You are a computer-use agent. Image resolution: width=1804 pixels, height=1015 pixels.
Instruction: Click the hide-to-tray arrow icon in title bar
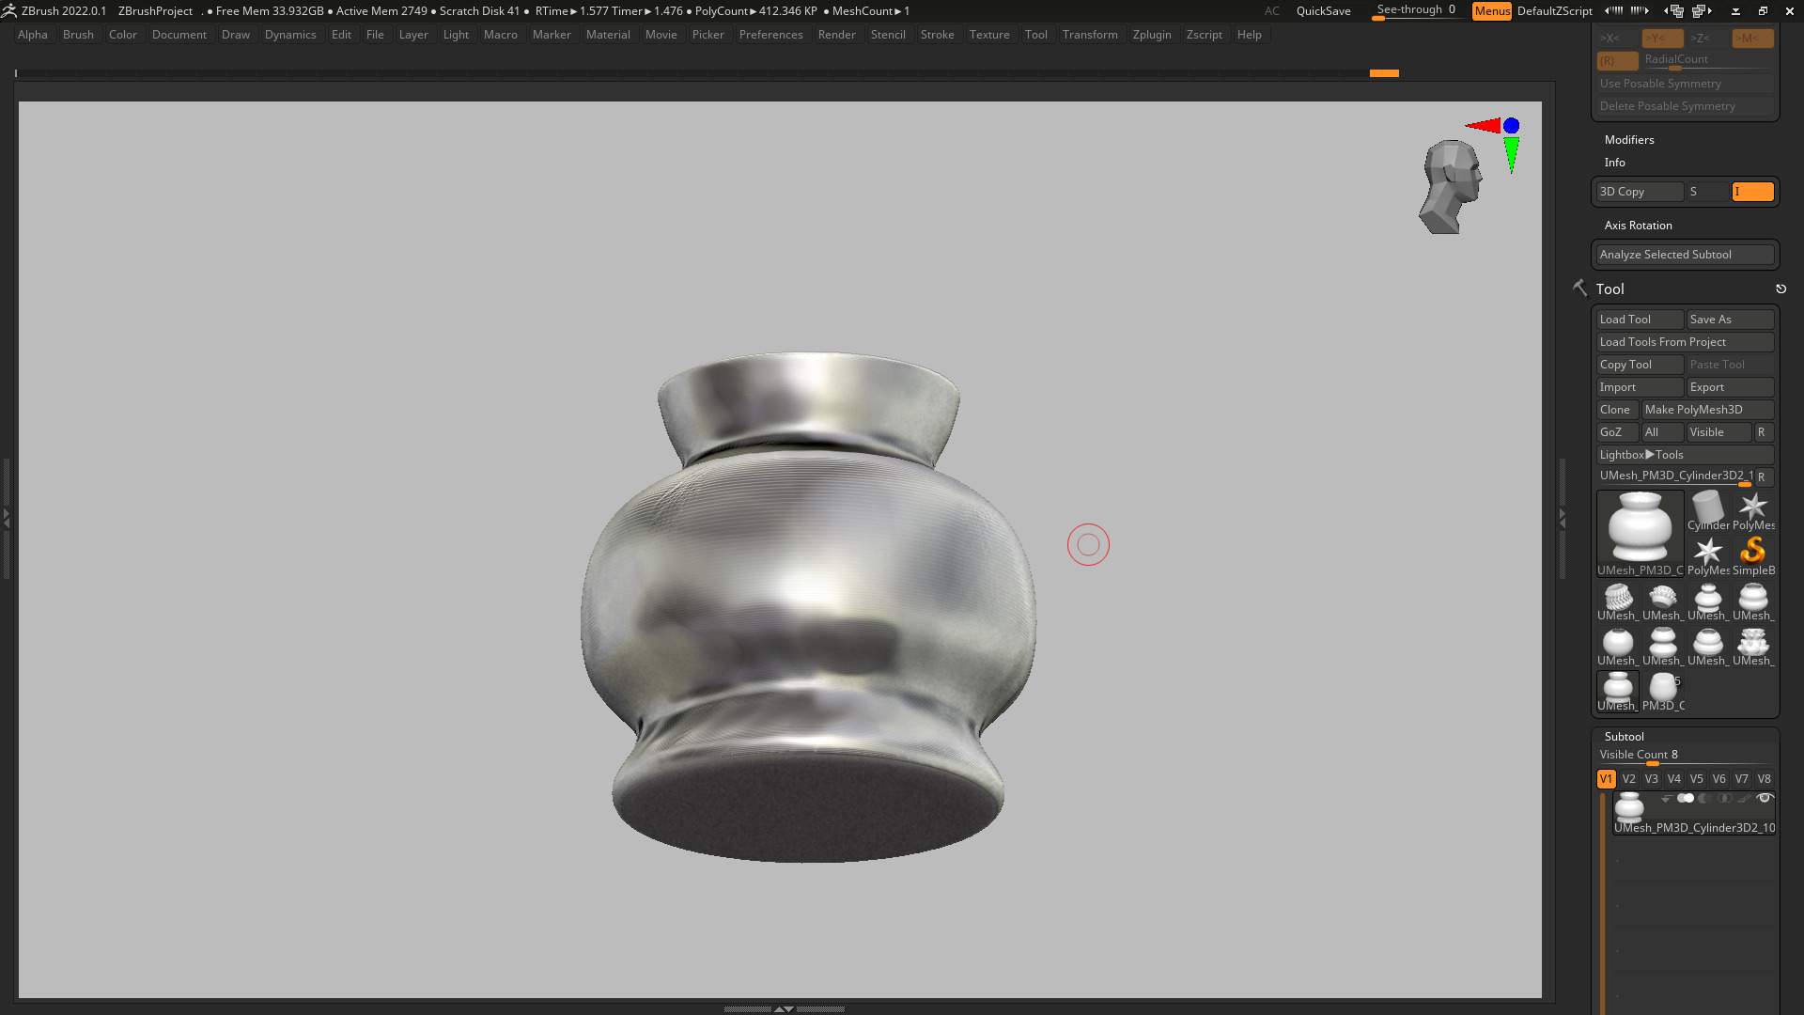1735,11
